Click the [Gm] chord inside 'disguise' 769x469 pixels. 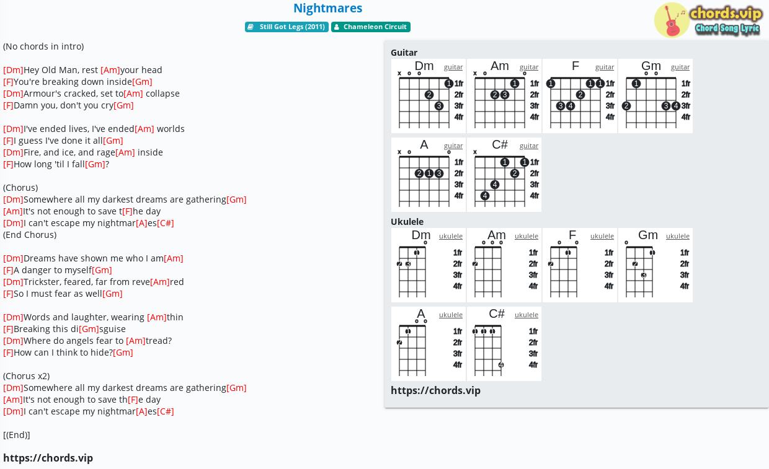[89, 329]
